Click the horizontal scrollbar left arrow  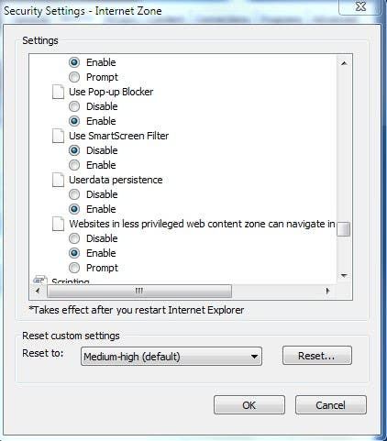(x=38, y=291)
